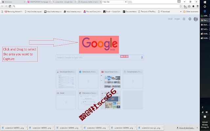This screenshot has height=131, width=210.
Task: Open the screenshot - Google Search tab
Action: pyautogui.click(x=64, y=2)
